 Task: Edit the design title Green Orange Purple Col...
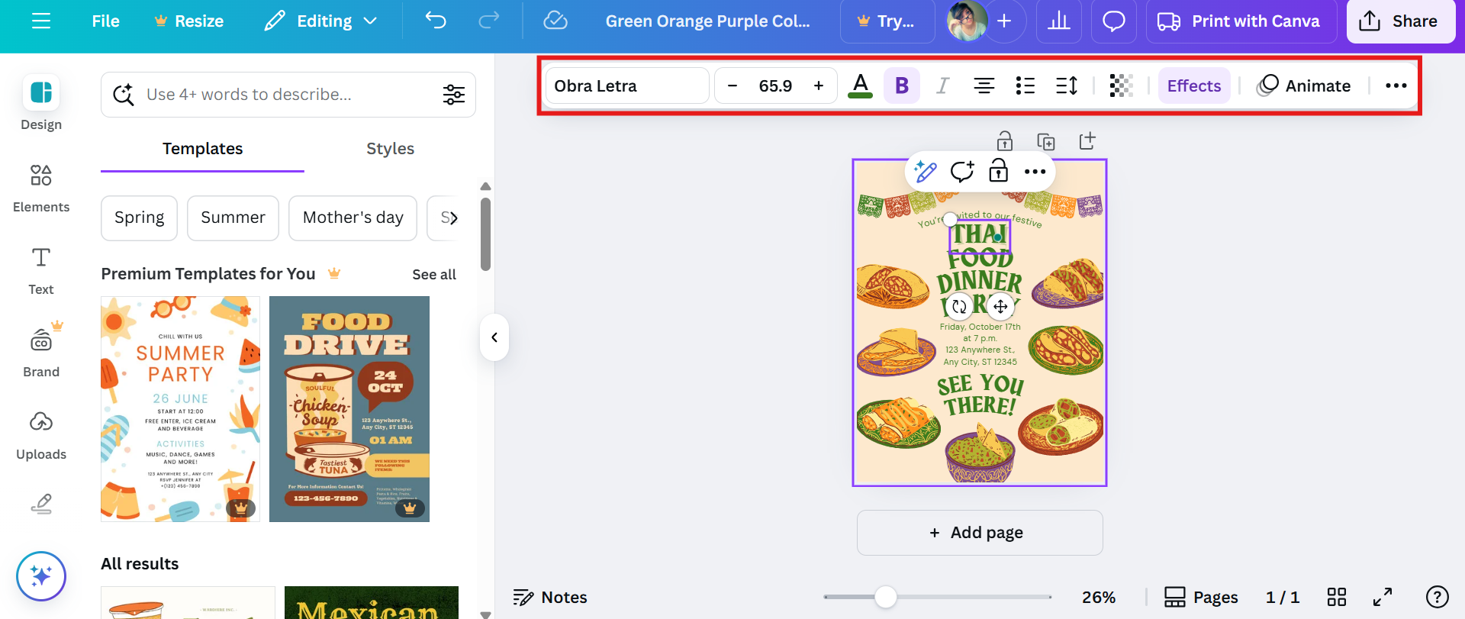point(708,21)
